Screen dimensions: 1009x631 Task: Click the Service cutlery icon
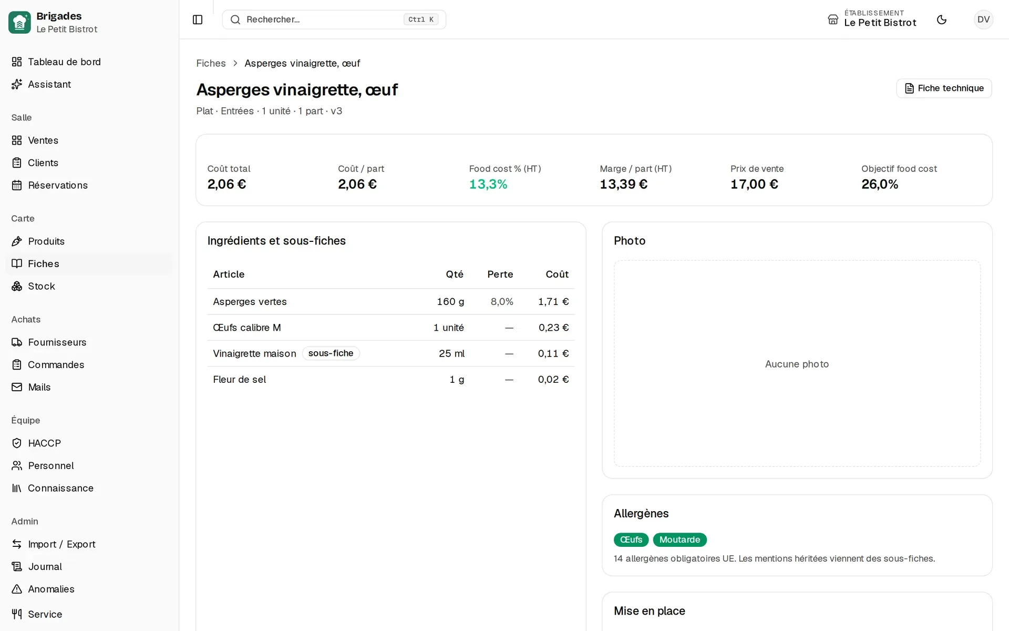pyautogui.click(x=17, y=614)
